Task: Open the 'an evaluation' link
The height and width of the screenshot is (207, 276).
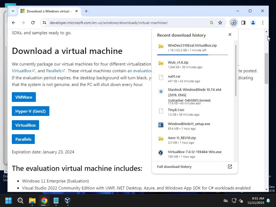Action: [x=139, y=71]
